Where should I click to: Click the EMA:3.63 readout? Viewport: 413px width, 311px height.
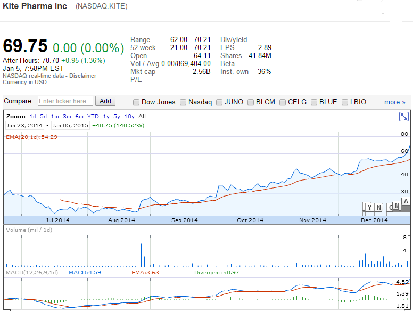tap(145, 273)
